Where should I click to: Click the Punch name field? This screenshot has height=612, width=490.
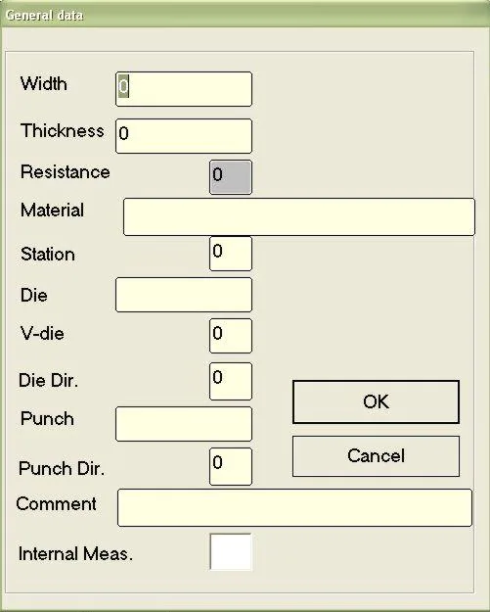(x=184, y=424)
